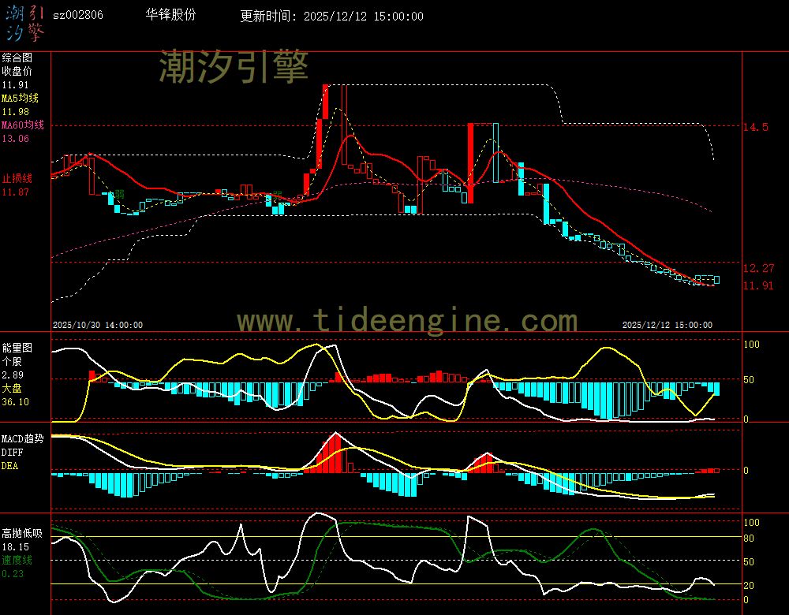This screenshot has height=615, width=789.
Task: Click the 更新时间 timestamp text
Action: coord(331,16)
